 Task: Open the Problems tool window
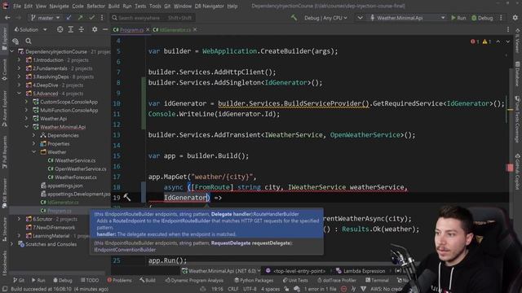click(119, 280)
